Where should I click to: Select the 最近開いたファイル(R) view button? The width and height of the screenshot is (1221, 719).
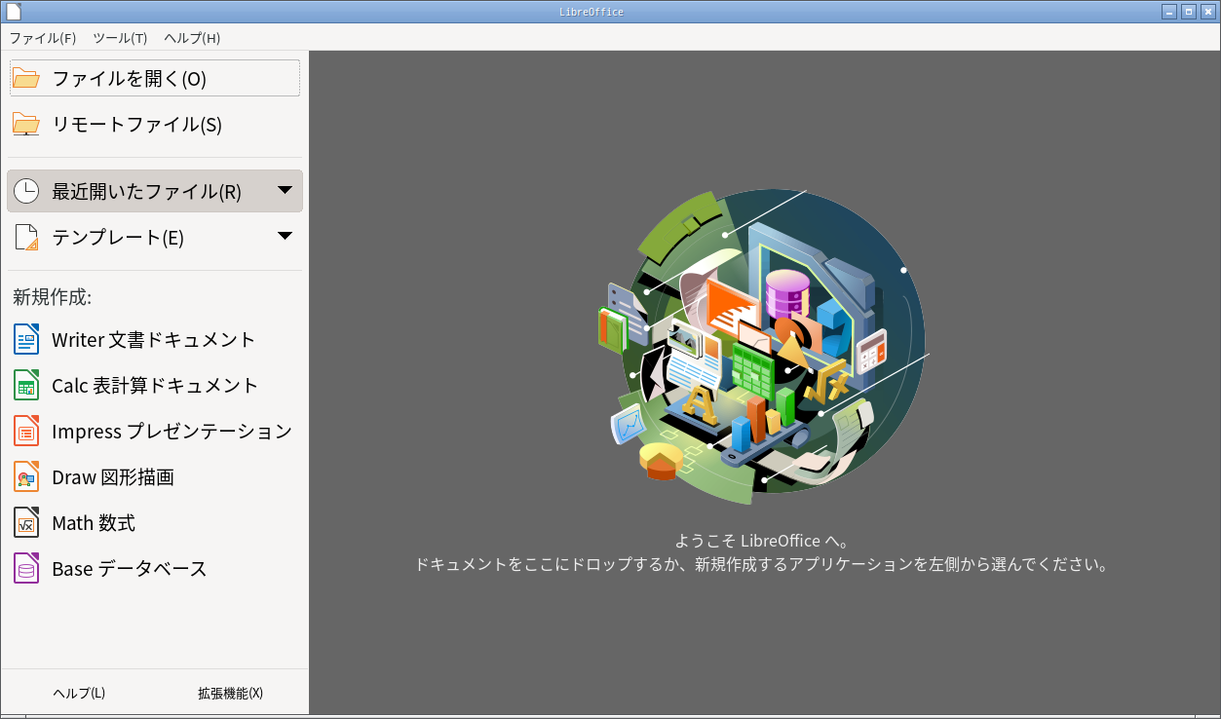(155, 191)
